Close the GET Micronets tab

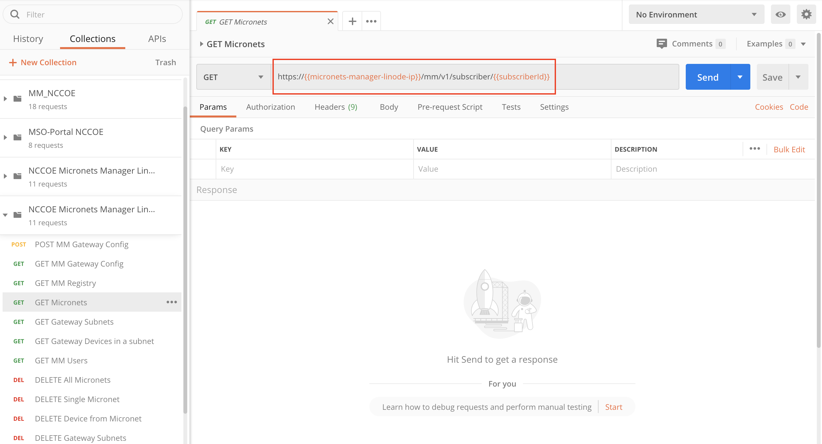pos(330,21)
